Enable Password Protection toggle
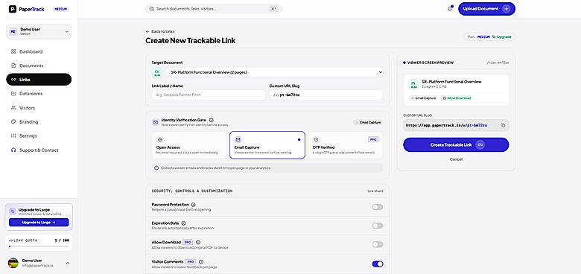 pos(377,207)
